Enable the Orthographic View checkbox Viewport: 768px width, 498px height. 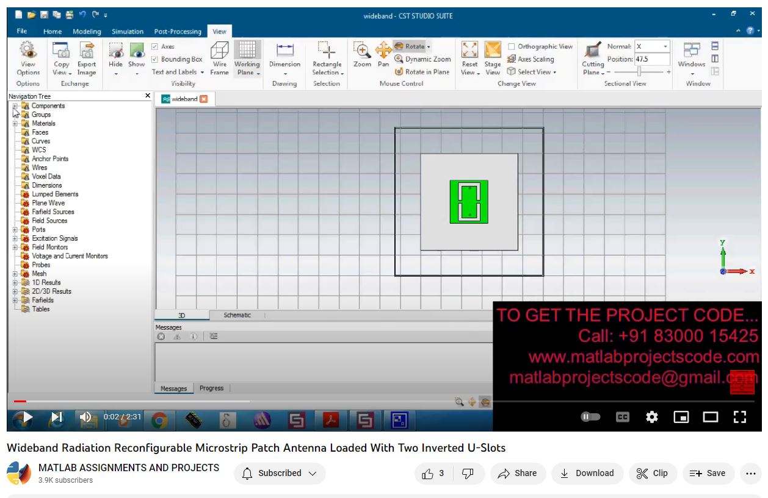(x=512, y=46)
